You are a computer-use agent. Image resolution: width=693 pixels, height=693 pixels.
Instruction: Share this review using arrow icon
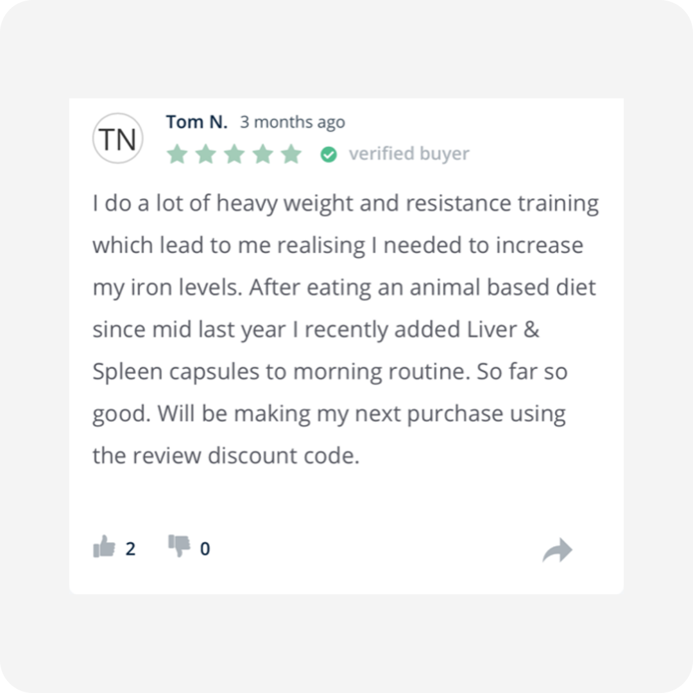point(558,551)
